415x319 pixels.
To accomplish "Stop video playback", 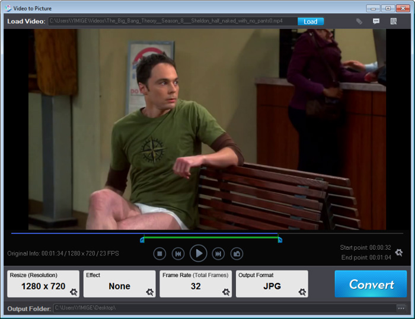I will 159,254.
